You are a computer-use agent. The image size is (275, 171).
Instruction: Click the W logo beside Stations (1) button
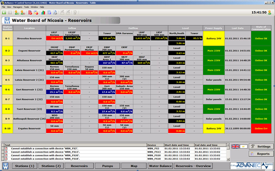pos(6,166)
